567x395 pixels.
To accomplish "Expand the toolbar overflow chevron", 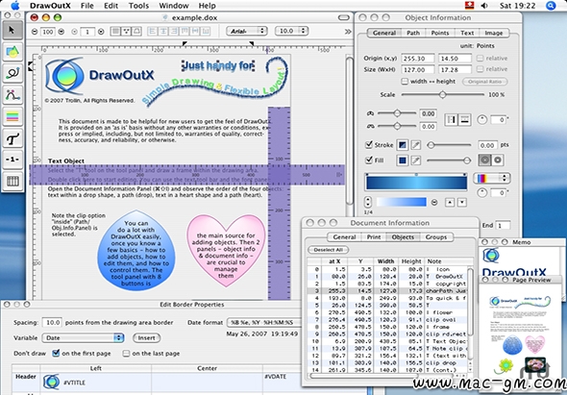I will [x=348, y=32].
